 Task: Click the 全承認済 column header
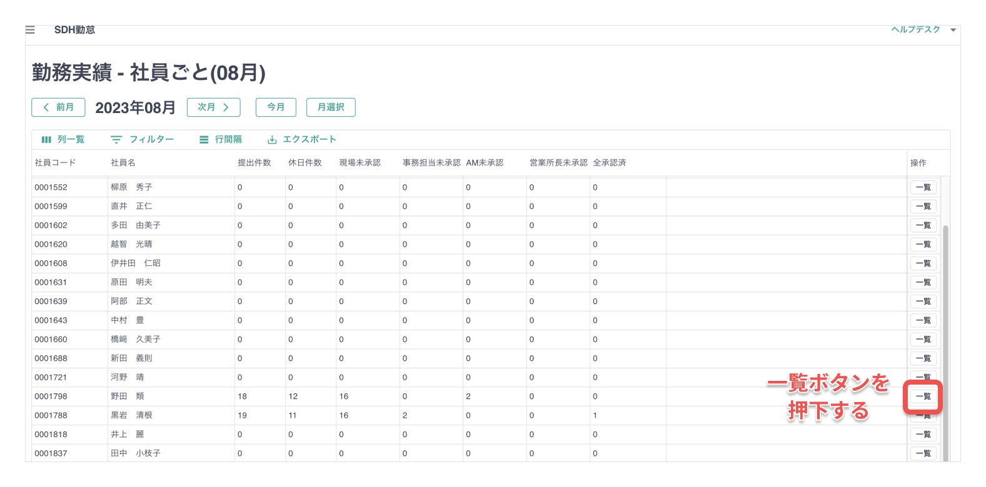(x=610, y=163)
